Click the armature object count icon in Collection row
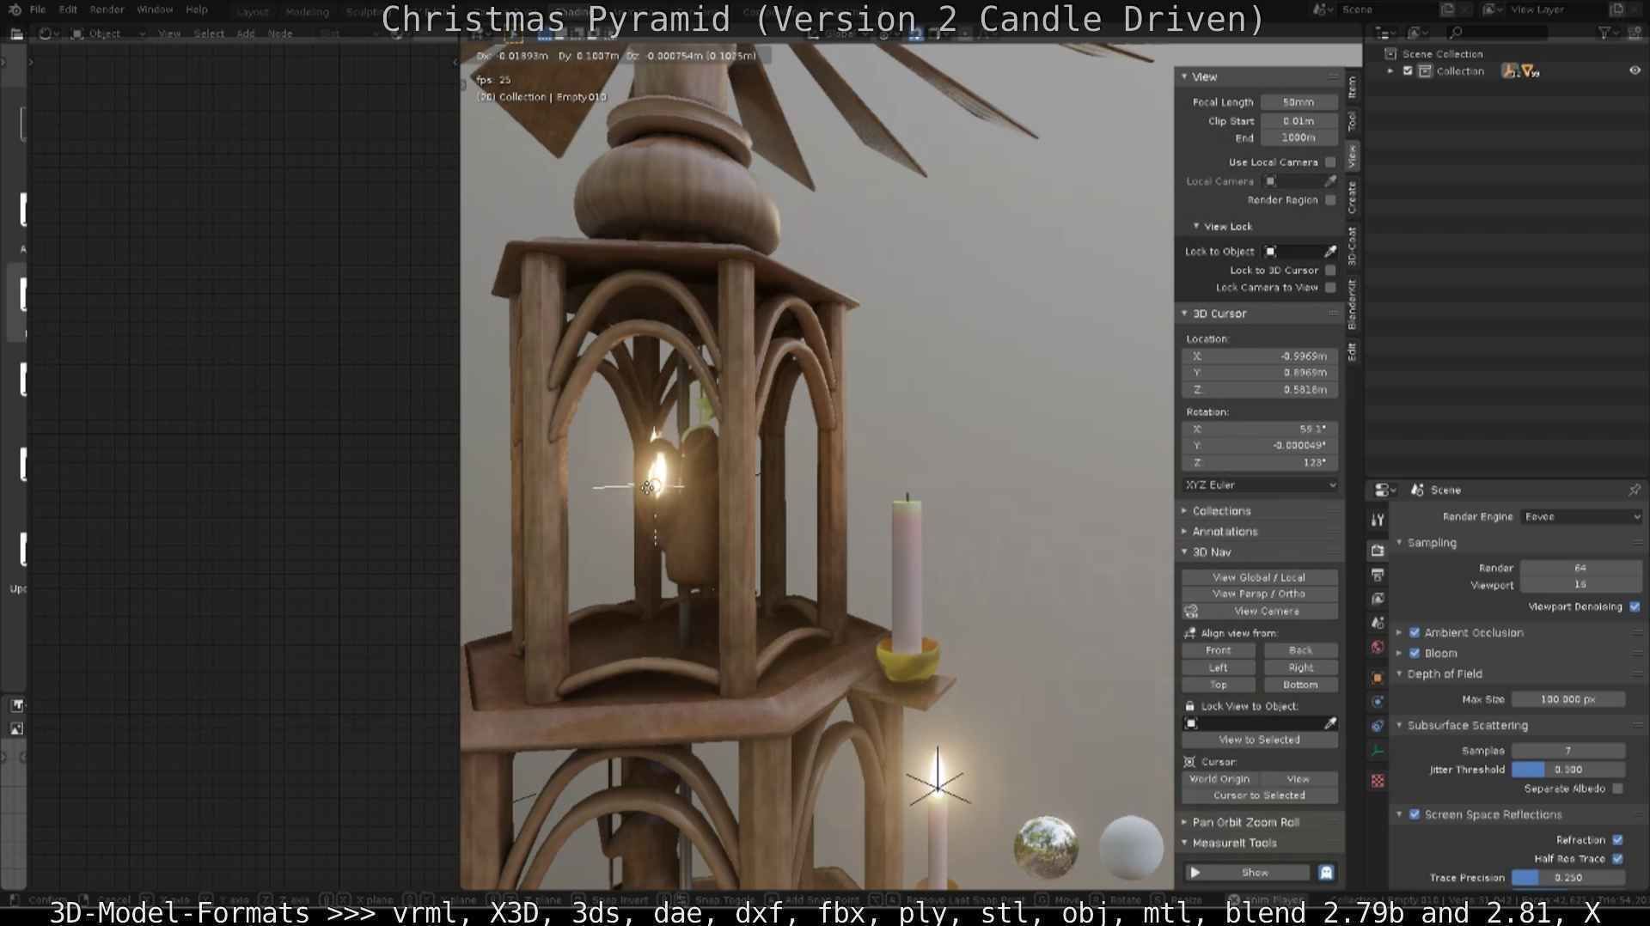 (x=1510, y=71)
